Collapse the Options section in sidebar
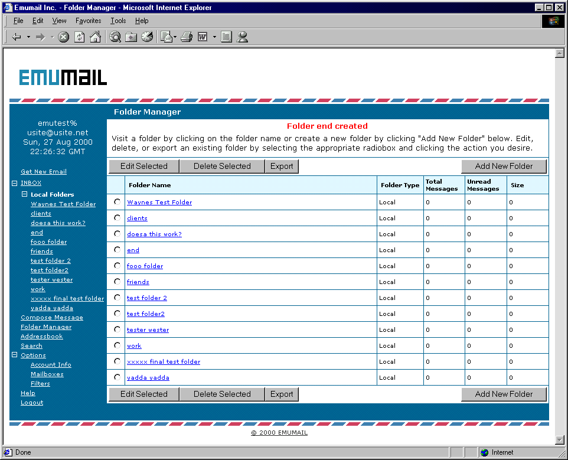568x460 pixels. pyautogui.click(x=15, y=355)
